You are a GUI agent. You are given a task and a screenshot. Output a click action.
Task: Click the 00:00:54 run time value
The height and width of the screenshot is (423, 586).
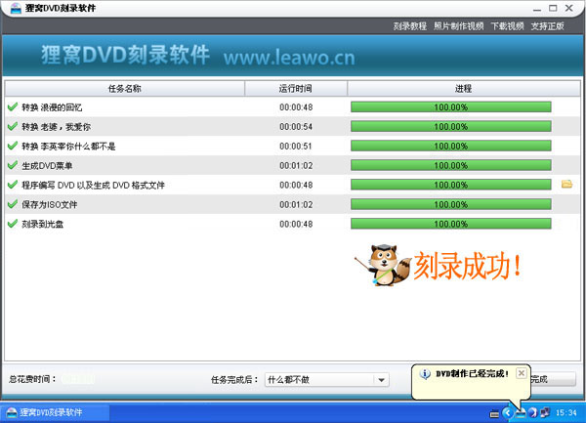[x=296, y=127]
